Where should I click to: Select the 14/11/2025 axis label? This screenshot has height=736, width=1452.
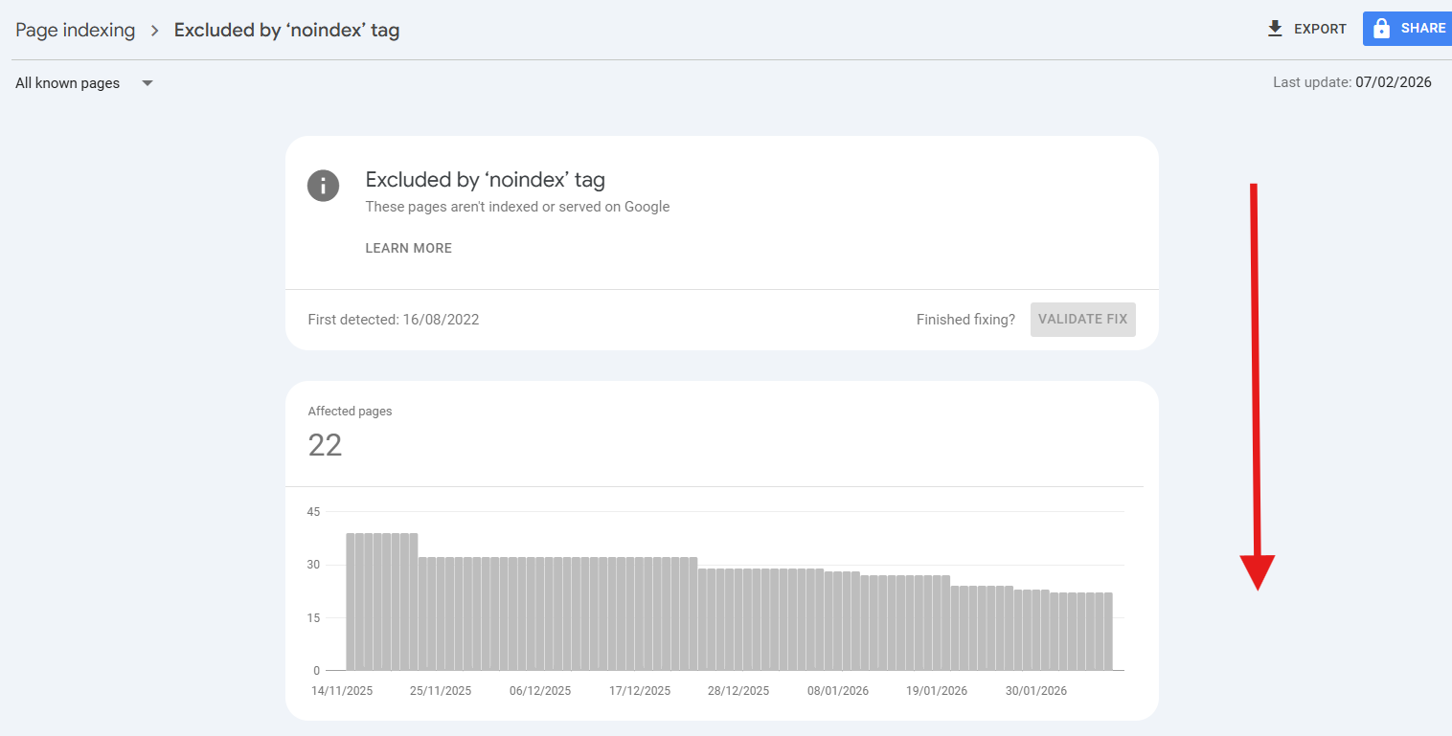click(341, 690)
